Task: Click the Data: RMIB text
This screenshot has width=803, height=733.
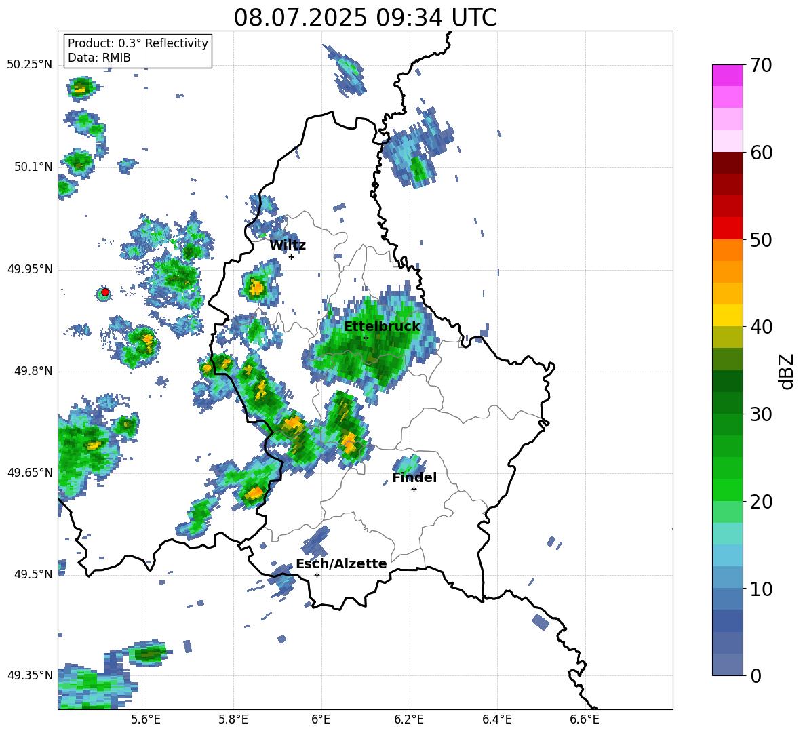Action: click(x=99, y=58)
